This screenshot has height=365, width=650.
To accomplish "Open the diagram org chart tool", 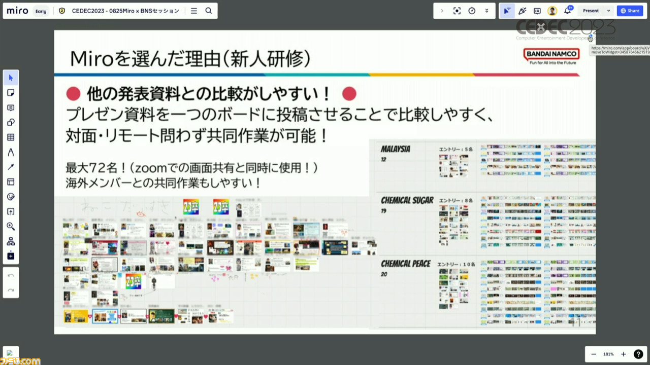I will click(x=11, y=241).
